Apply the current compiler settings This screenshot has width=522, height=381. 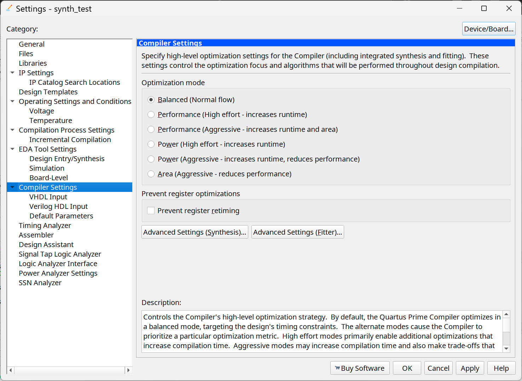tap(470, 368)
